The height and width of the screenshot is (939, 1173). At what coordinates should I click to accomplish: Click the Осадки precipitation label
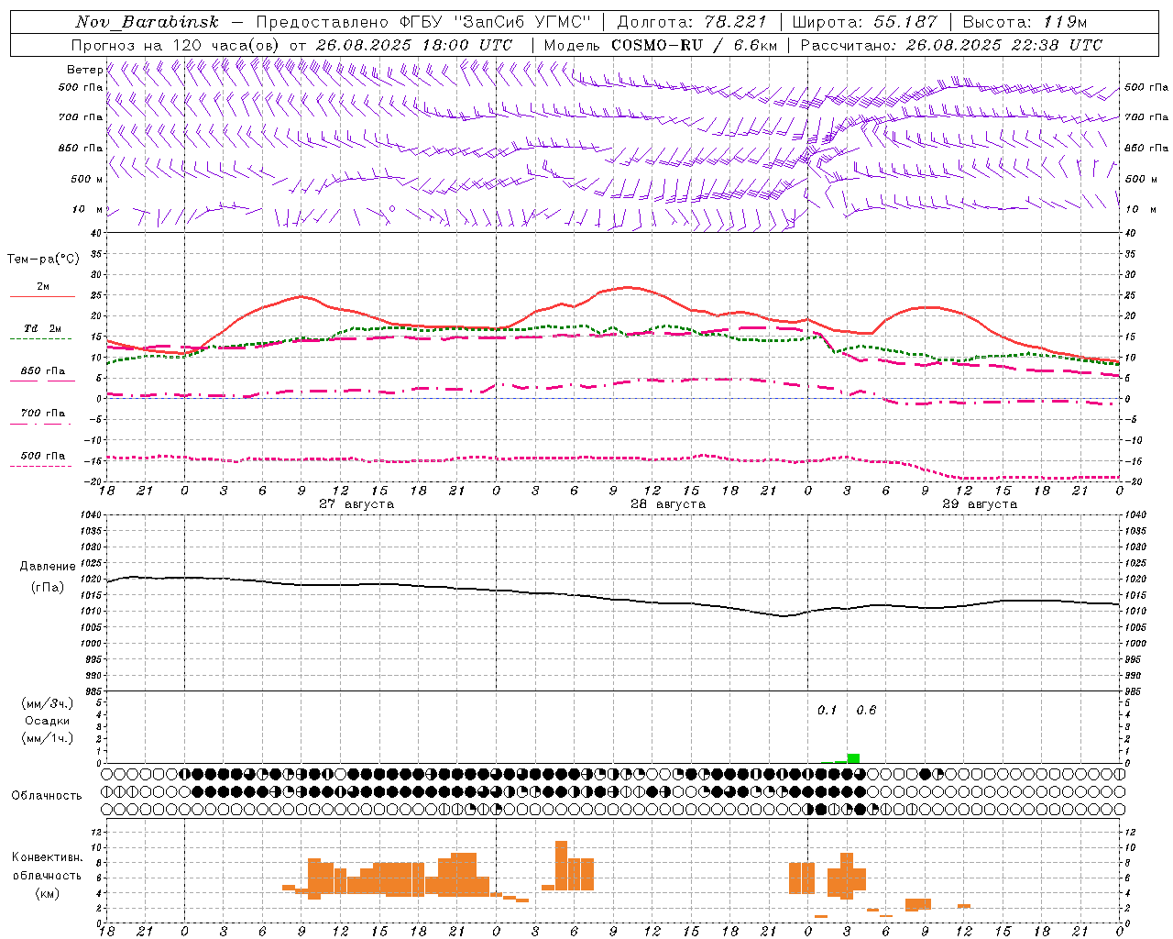click(x=48, y=721)
